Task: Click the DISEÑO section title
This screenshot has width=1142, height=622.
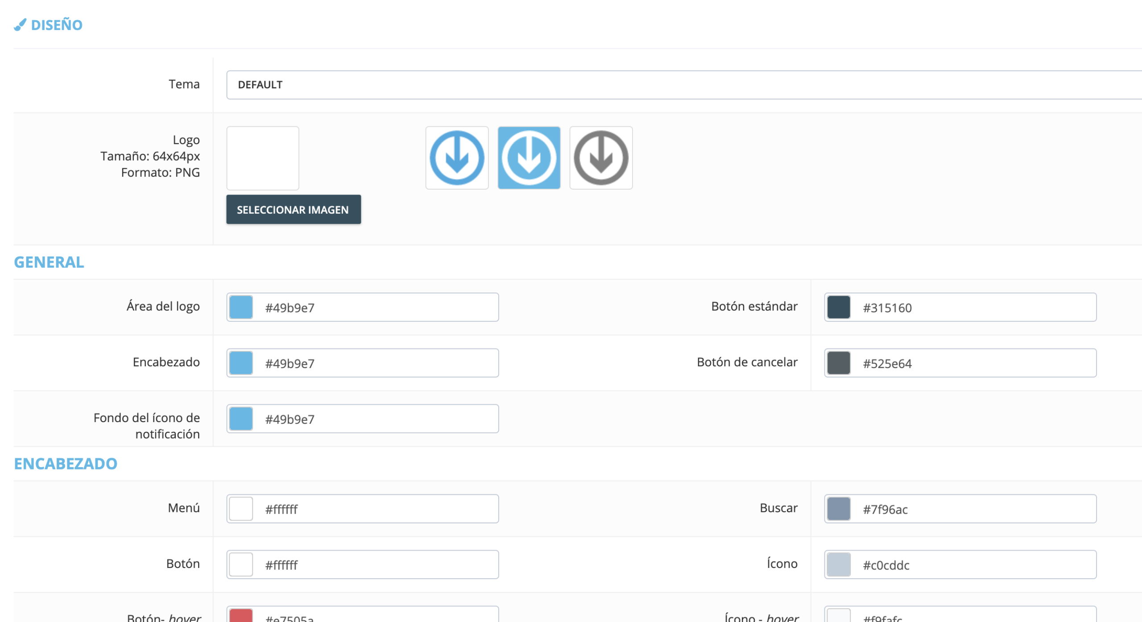Action: [57, 25]
